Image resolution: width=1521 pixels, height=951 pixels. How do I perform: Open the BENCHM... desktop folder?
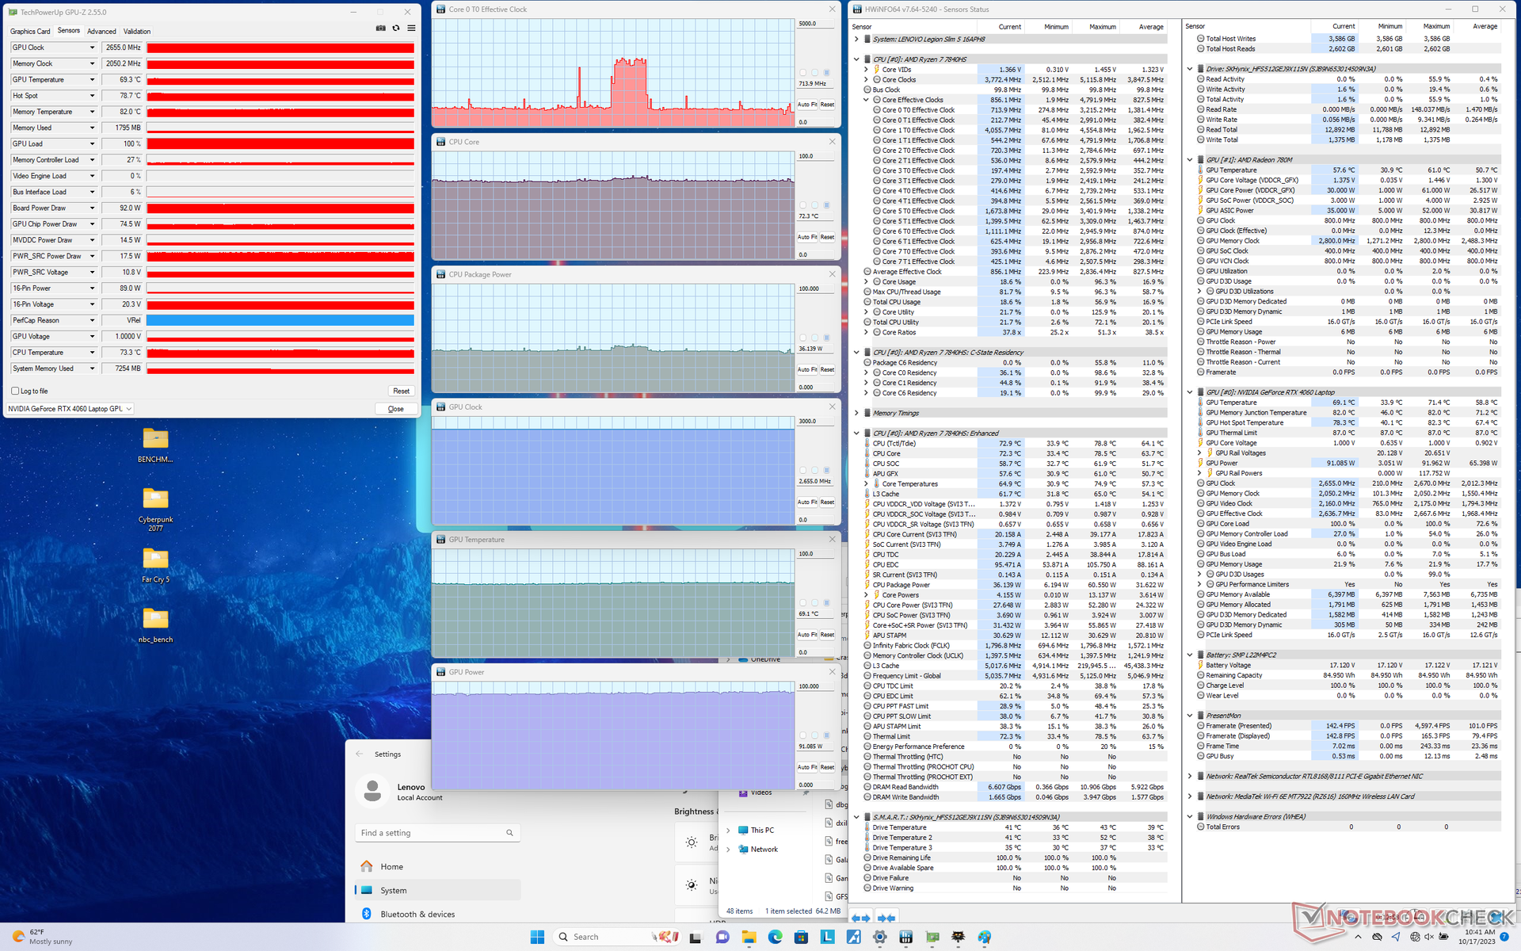(155, 445)
